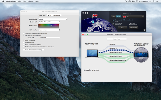Open the VPN Server UK5 selector

coord(133,17)
